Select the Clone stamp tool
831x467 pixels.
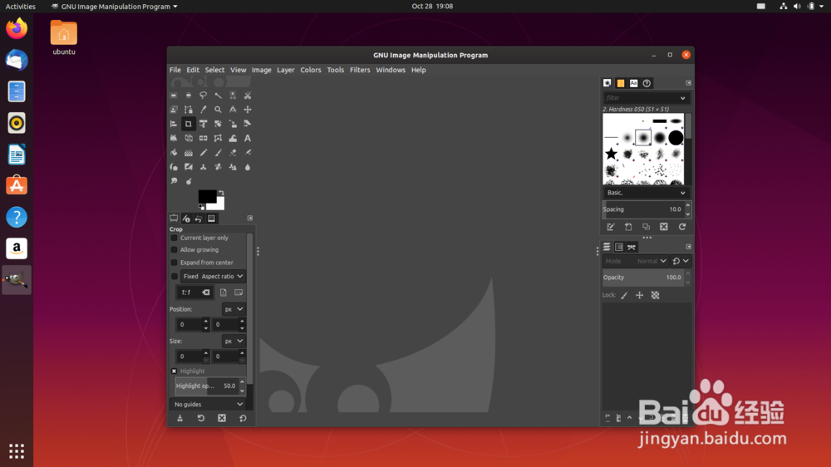203,167
